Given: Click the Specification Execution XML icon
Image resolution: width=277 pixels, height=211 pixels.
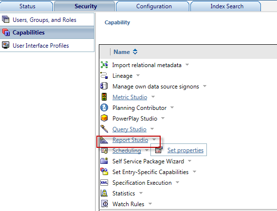Looking at the screenshot, I should (104, 182).
